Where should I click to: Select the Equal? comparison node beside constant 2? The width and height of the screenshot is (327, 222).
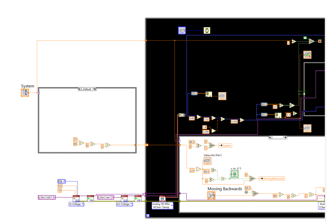(294, 41)
